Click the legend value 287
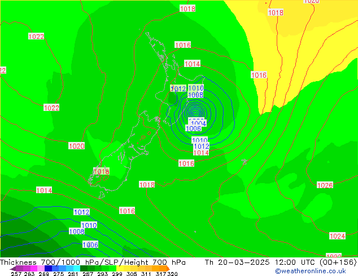This screenshot has height=276, width=358. 88,274
